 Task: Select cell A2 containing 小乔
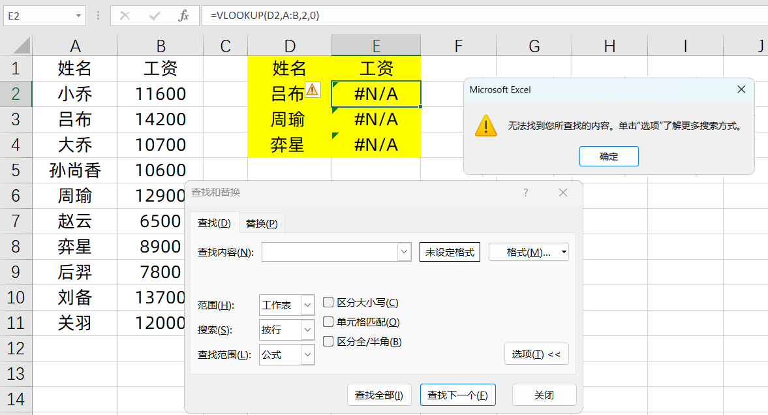coord(75,93)
